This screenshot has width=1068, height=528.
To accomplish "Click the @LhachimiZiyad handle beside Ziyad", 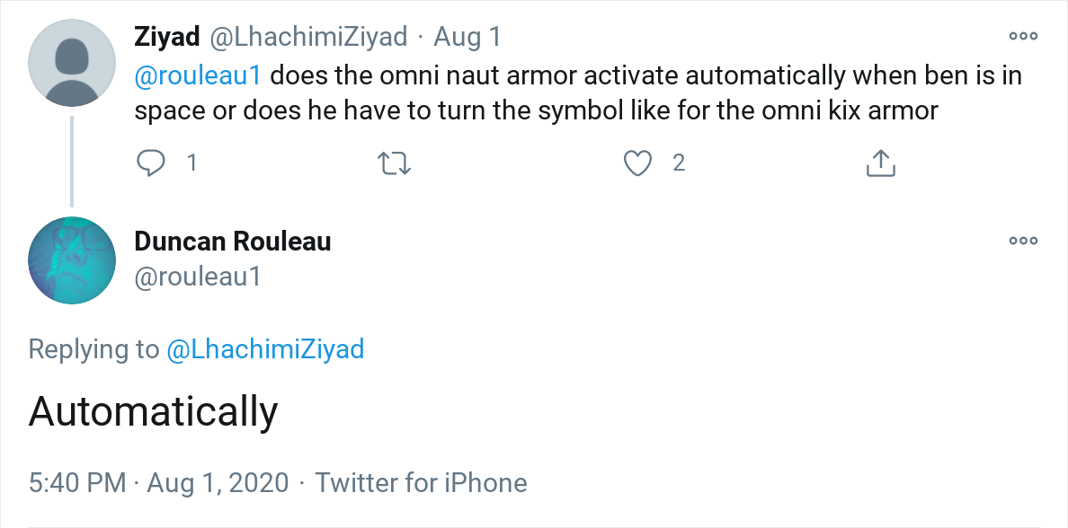I will point(308,37).
